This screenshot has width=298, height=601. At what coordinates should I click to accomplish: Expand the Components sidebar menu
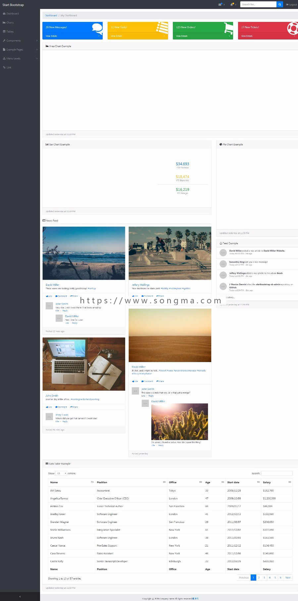20,40
